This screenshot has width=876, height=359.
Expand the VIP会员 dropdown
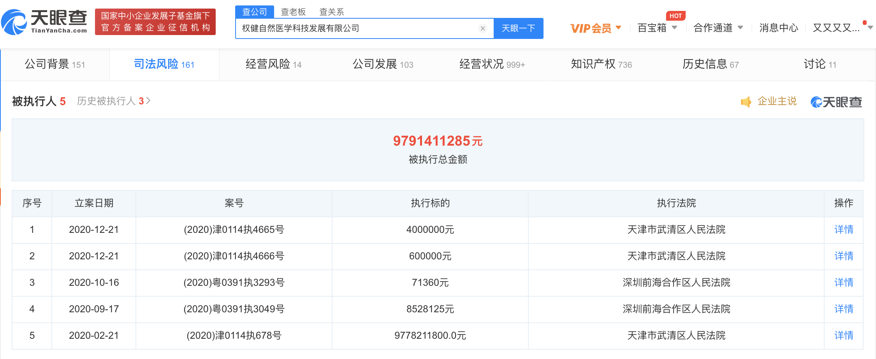tap(618, 28)
